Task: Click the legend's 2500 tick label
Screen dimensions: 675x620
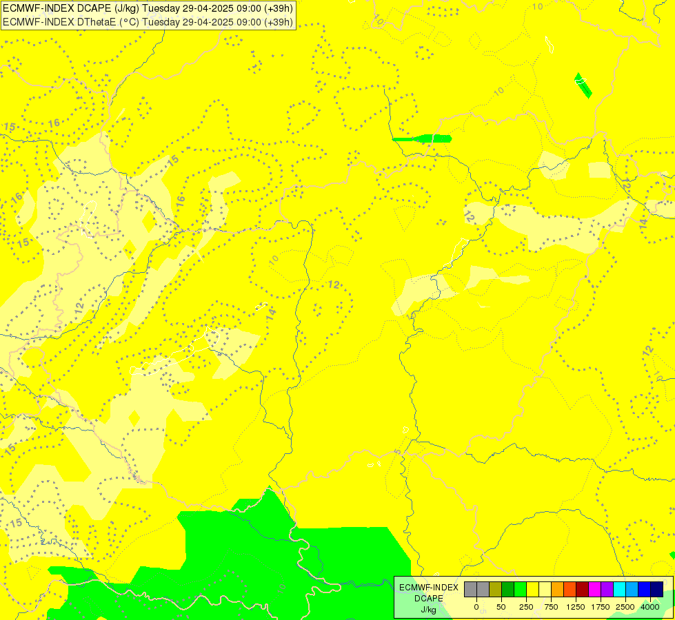Action: click(625, 607)
